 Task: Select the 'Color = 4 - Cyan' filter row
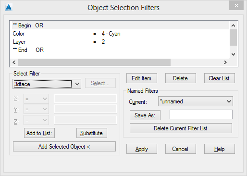(x=121, y=34)
